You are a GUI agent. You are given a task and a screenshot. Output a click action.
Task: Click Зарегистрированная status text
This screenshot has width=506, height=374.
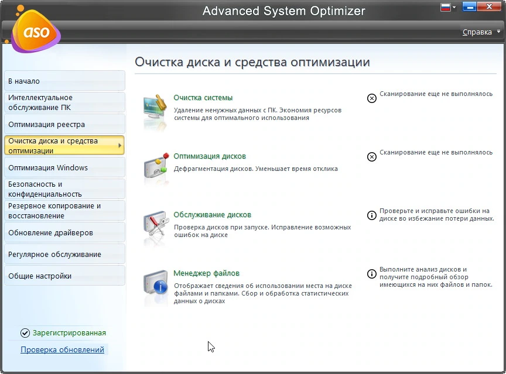69,332
